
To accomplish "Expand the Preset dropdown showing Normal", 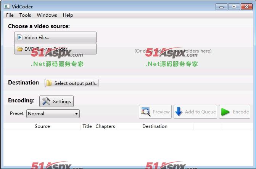I will tap(53, 113).
